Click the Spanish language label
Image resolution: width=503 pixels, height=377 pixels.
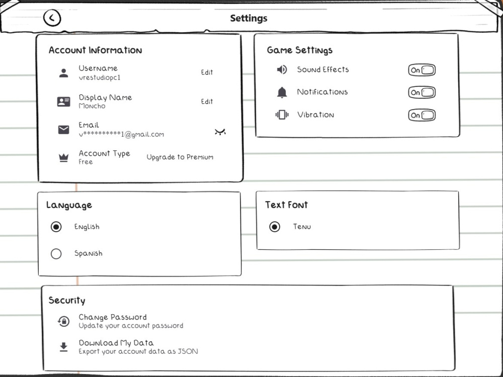pyautogui.click(x=88, y=253)
